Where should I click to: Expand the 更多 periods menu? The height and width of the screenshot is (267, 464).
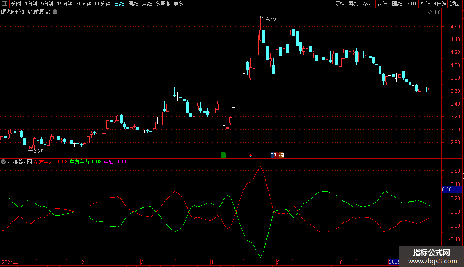(180, 4)
